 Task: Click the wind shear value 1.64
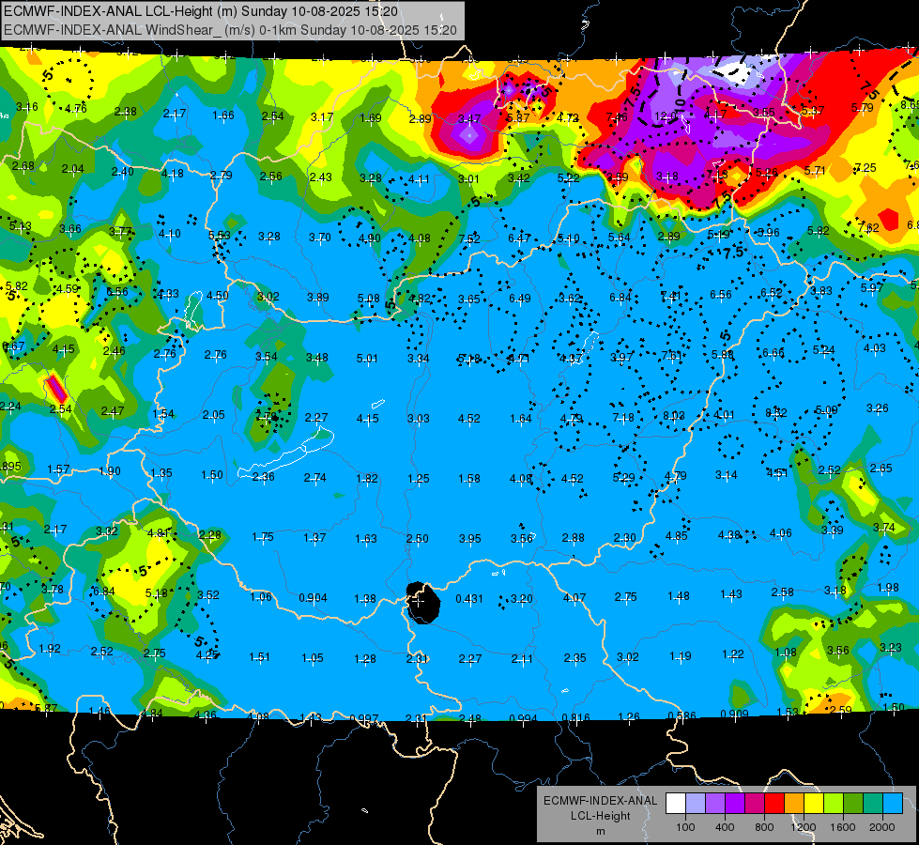(521, 419)
